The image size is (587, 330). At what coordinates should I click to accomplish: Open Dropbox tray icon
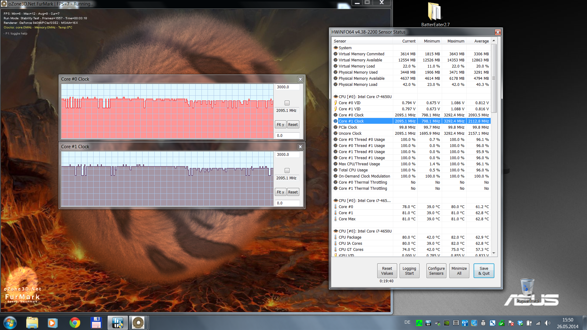[x=520, y=323]
